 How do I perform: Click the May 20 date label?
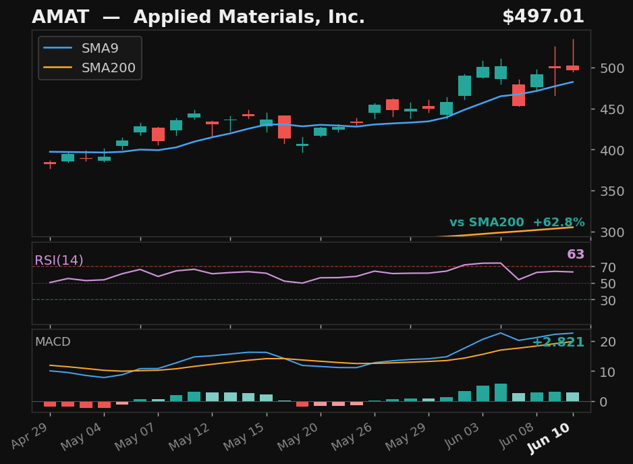coord(299,437)
